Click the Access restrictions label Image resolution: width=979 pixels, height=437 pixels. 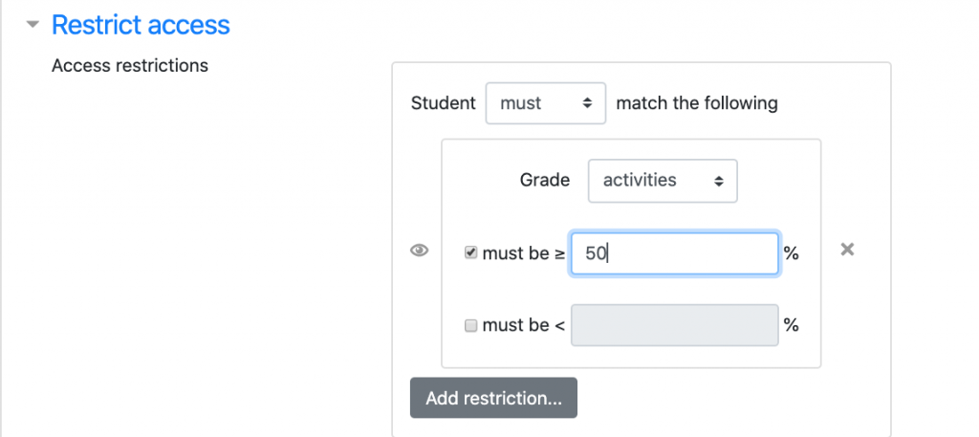coord(130,66)
